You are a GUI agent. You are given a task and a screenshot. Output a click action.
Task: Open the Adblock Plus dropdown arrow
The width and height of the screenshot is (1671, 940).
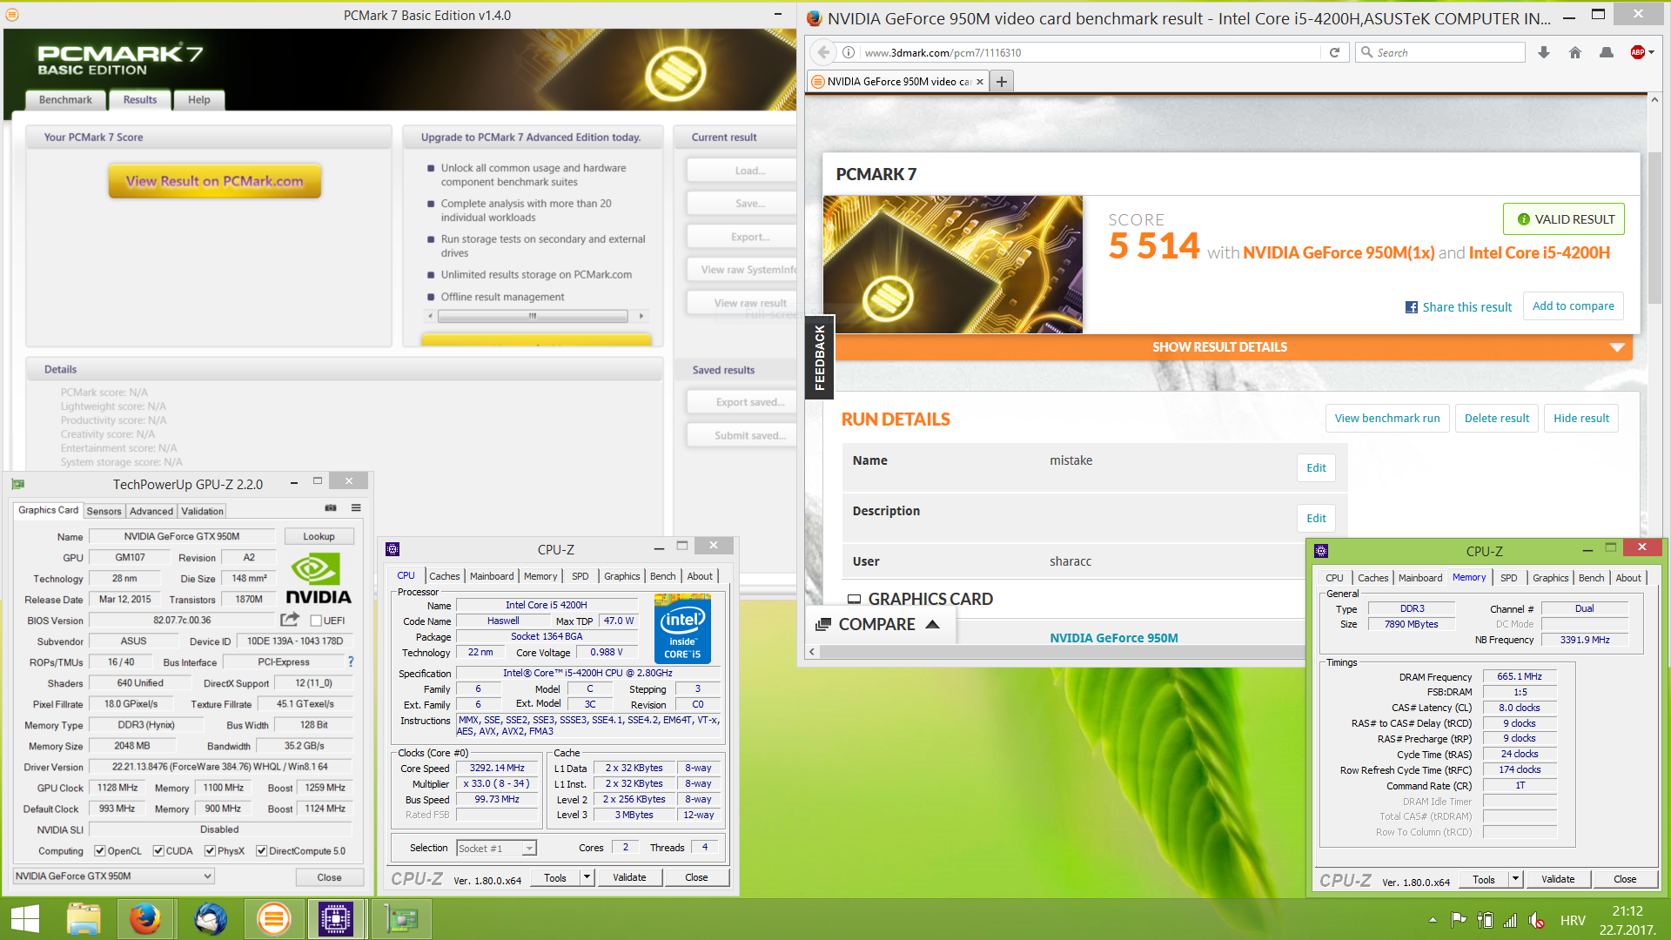1651,52
